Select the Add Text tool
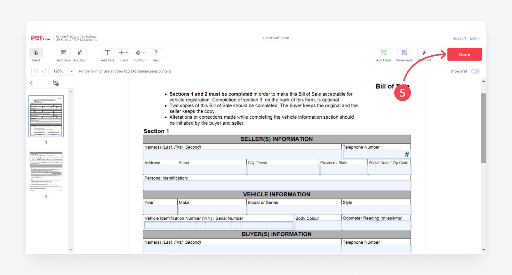The image size is (512, 275). pyautogui.click(x=108, y=53)
